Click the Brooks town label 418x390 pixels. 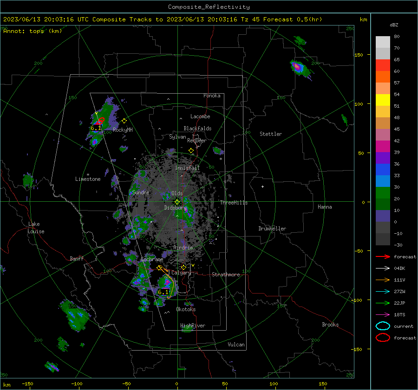point(330,325)
